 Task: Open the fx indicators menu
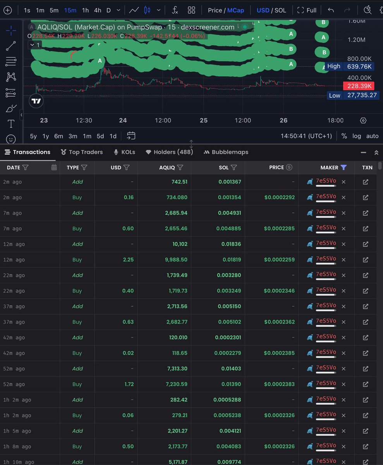[x=175, y=10]
